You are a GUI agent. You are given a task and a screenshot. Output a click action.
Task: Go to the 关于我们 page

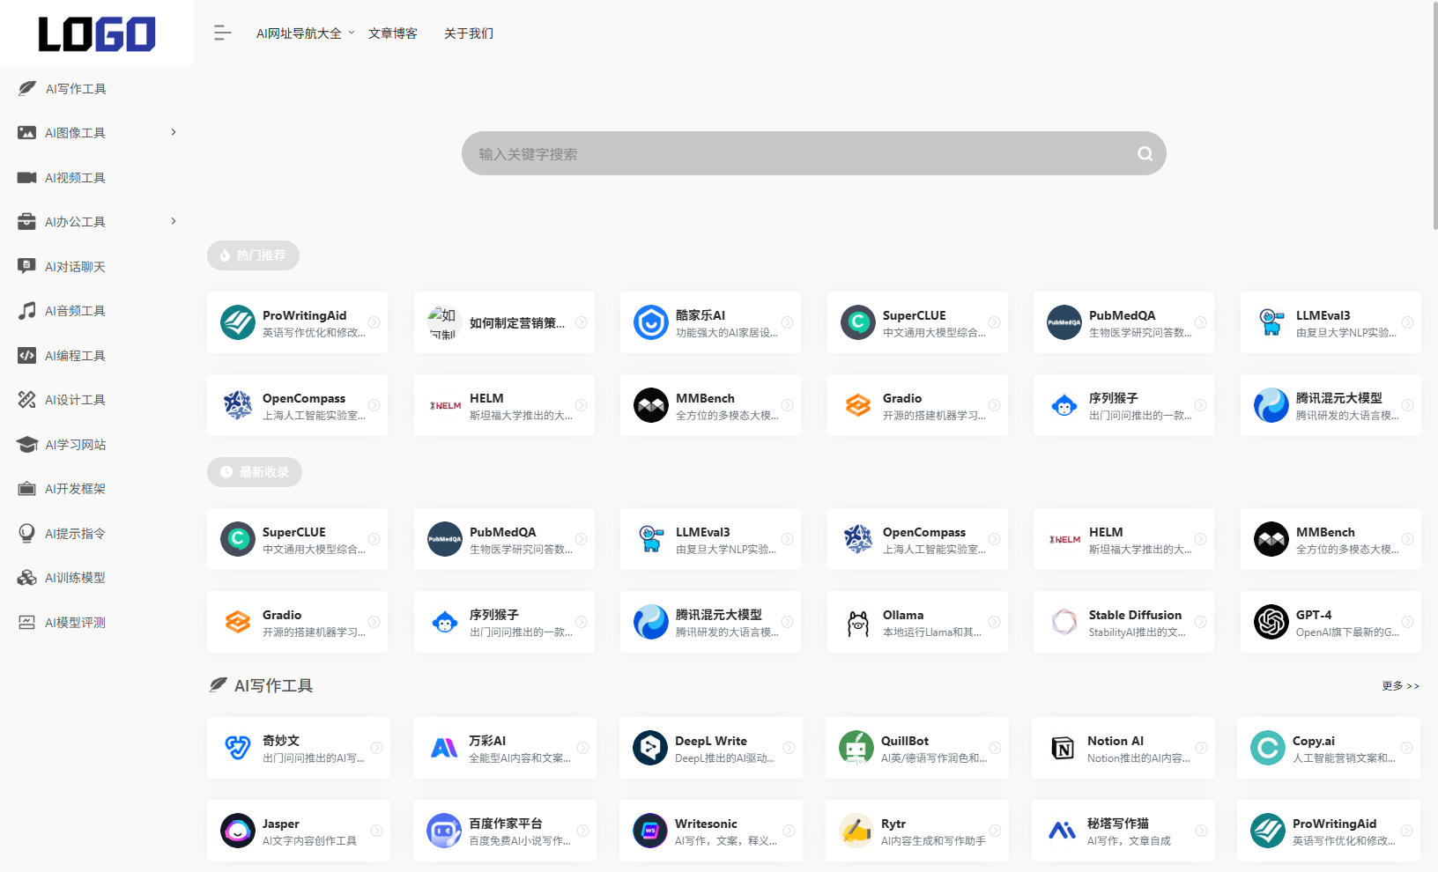coord(469,33)
